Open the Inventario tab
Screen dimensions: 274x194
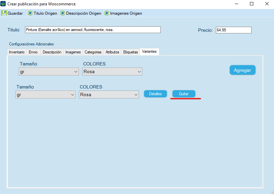click(17, 52)
